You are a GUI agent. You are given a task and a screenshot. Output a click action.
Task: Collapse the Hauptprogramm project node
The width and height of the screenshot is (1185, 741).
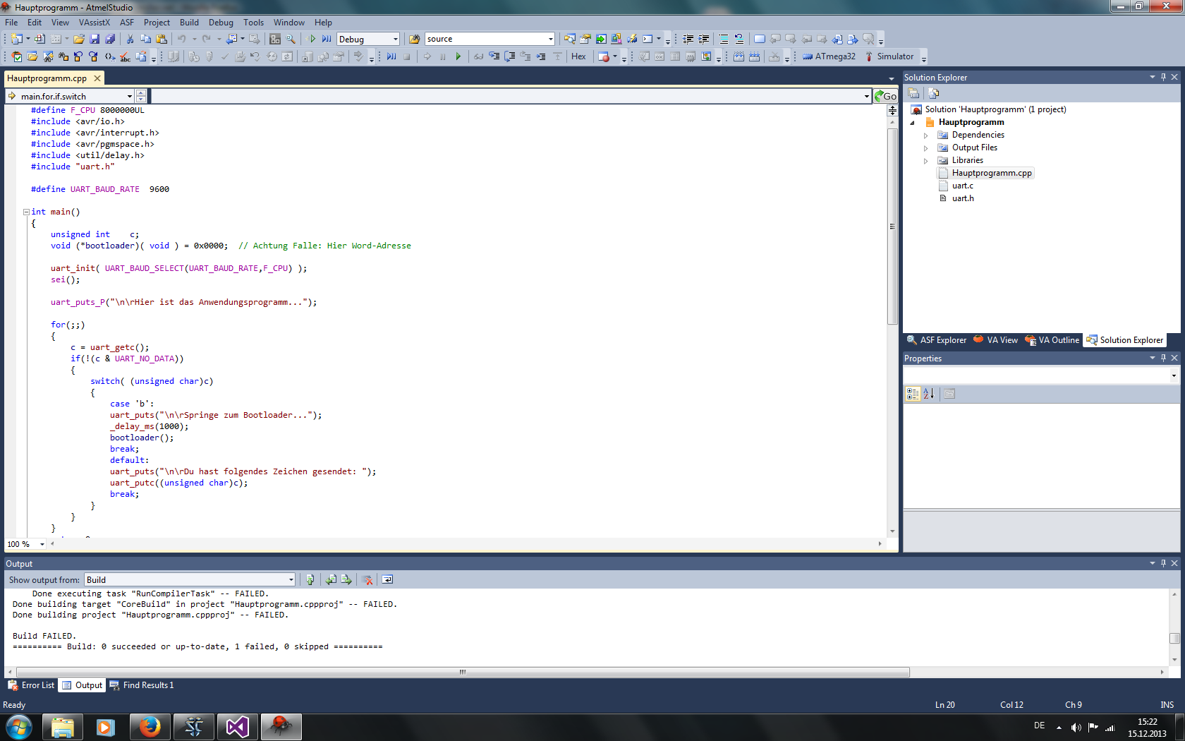tap(913, 123)
